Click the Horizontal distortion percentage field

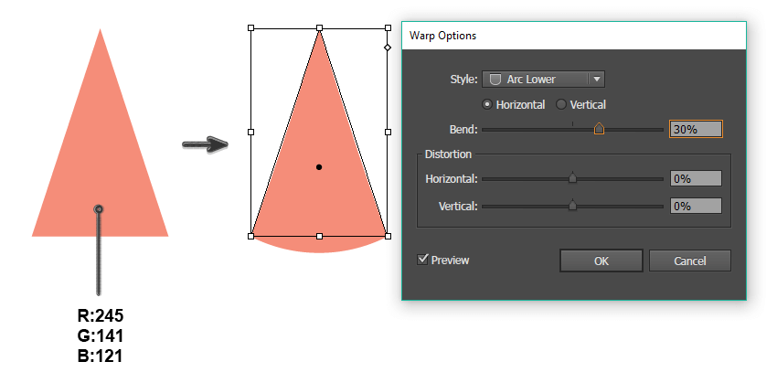pyautogui.click(x=696, y=179)
